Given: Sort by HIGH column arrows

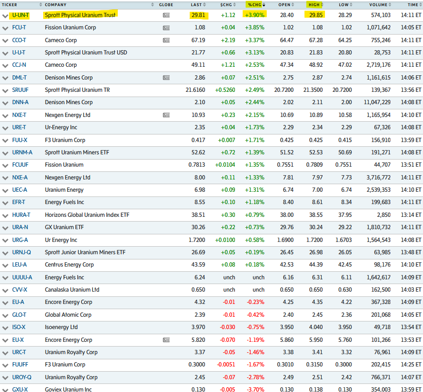Looking at the screenshot, I should 322,5.
